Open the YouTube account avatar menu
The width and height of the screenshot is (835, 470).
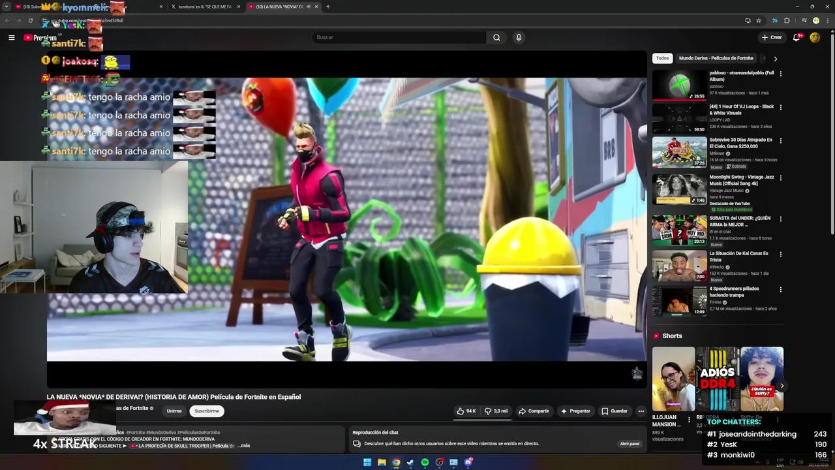click(x=815, y=37)
